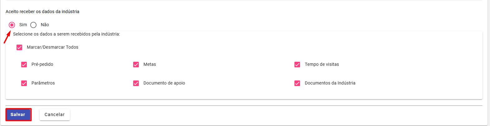Click the 'Pré-pedido' label text

tap(42, 64)
